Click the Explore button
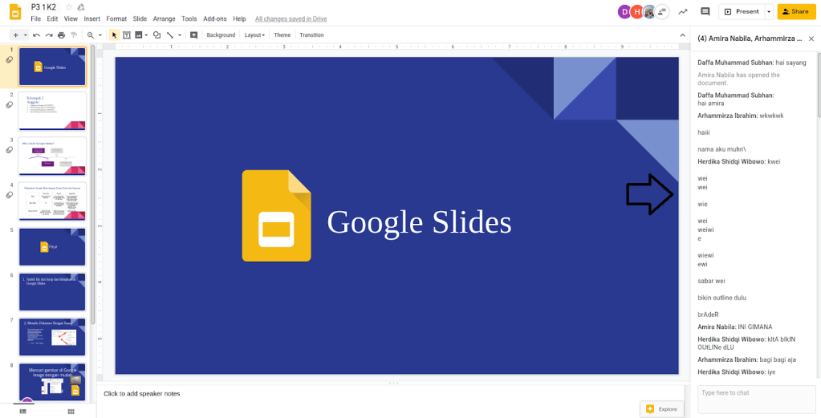Image resolution: width=821 pixels, height=418 pixels. click(661, 409)
